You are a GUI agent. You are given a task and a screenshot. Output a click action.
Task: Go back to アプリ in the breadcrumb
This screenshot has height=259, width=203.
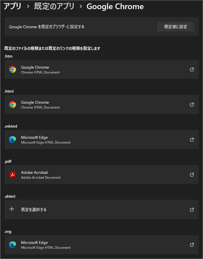click(13, 6)
